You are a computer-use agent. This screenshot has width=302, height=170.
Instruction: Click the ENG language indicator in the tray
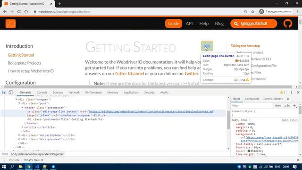pos(277,167)
